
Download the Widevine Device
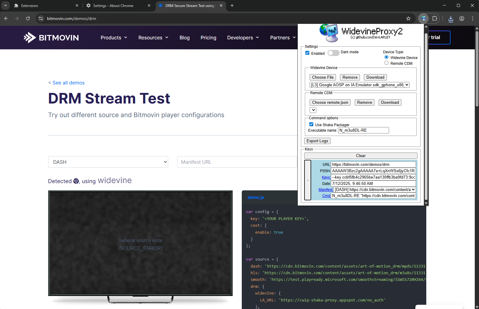(x=375, y=77)
